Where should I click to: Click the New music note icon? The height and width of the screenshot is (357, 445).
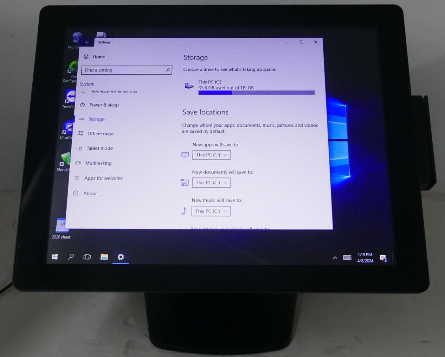184,211
